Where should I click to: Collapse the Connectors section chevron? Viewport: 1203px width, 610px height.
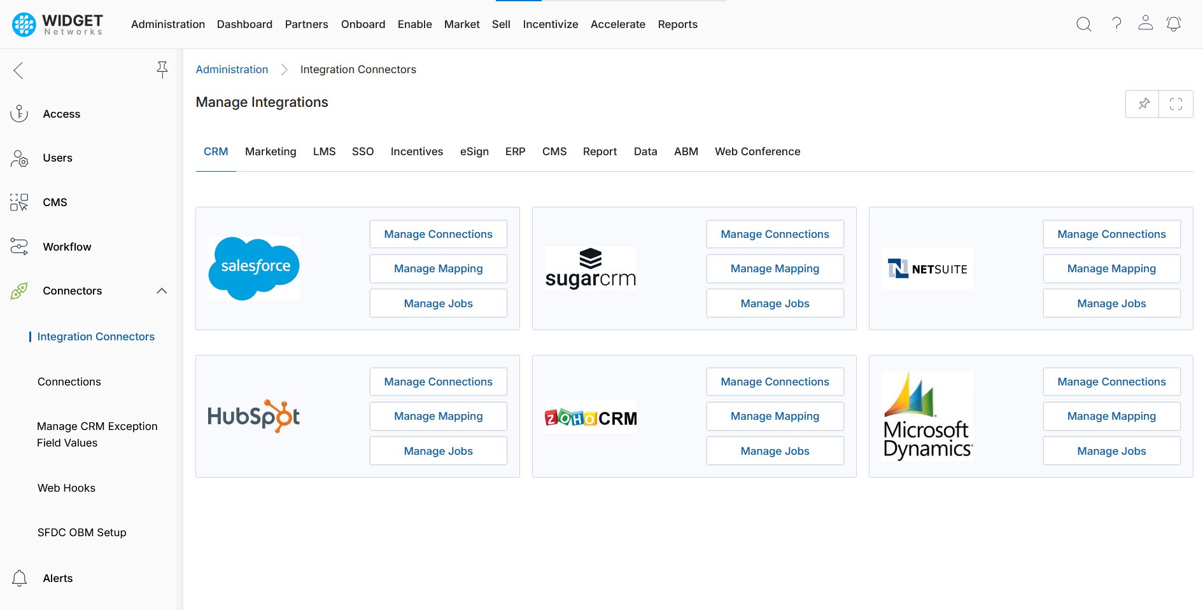click(162, 291)
